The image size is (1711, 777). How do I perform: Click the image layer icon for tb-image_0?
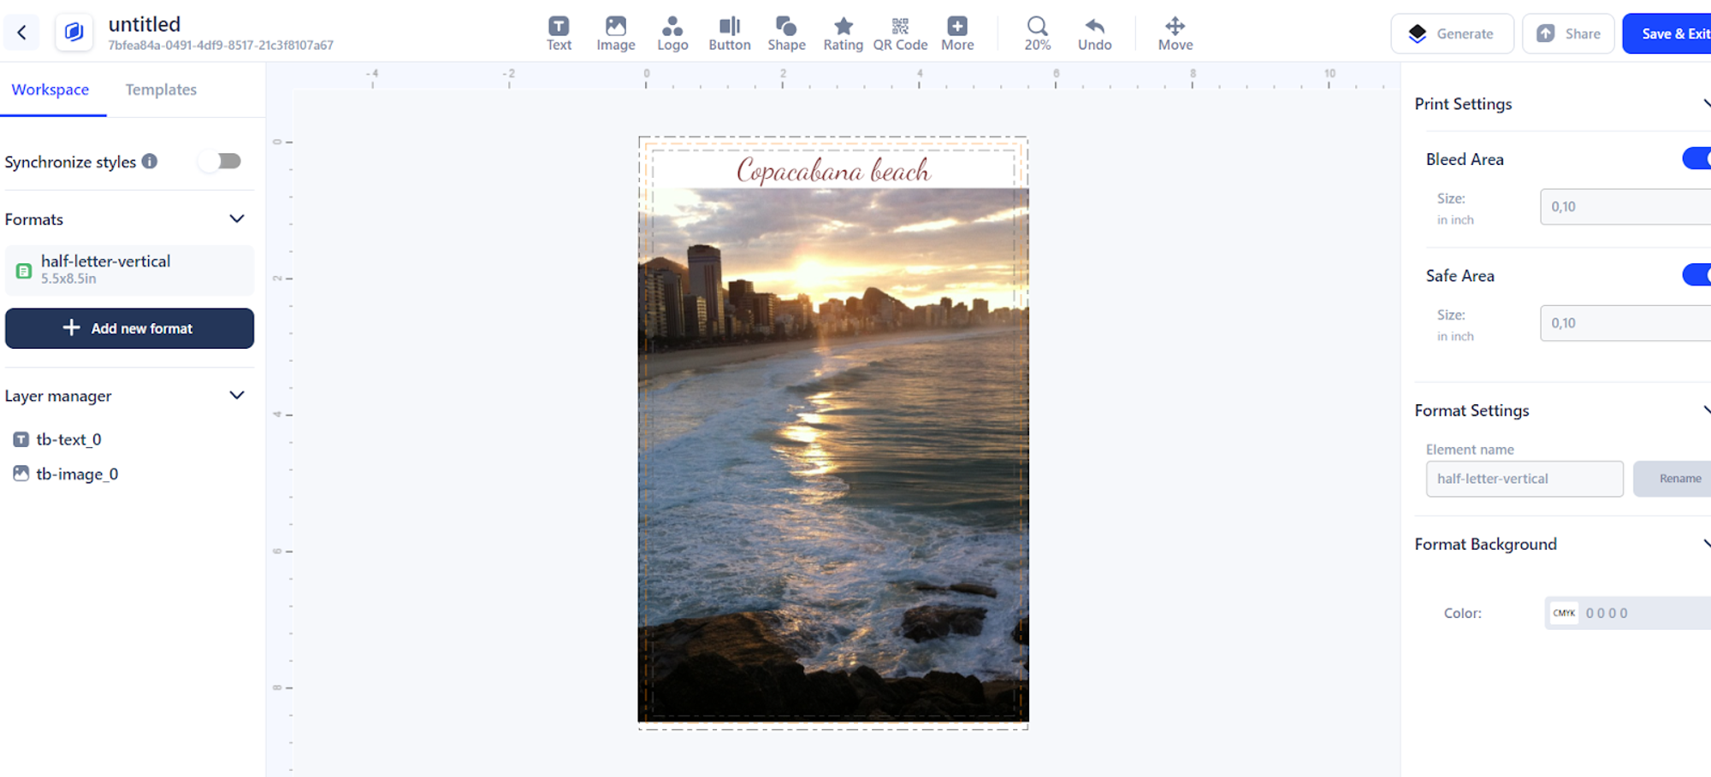point(21,474)
